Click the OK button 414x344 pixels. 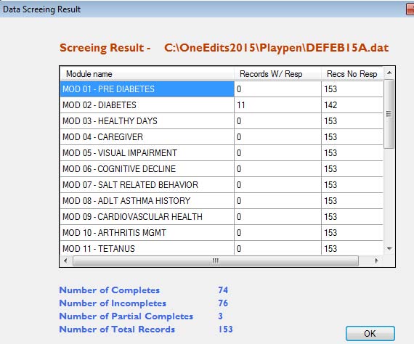(x=370, y=333)
